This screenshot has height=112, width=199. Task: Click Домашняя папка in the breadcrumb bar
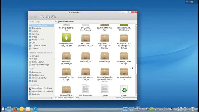point(66,22)
